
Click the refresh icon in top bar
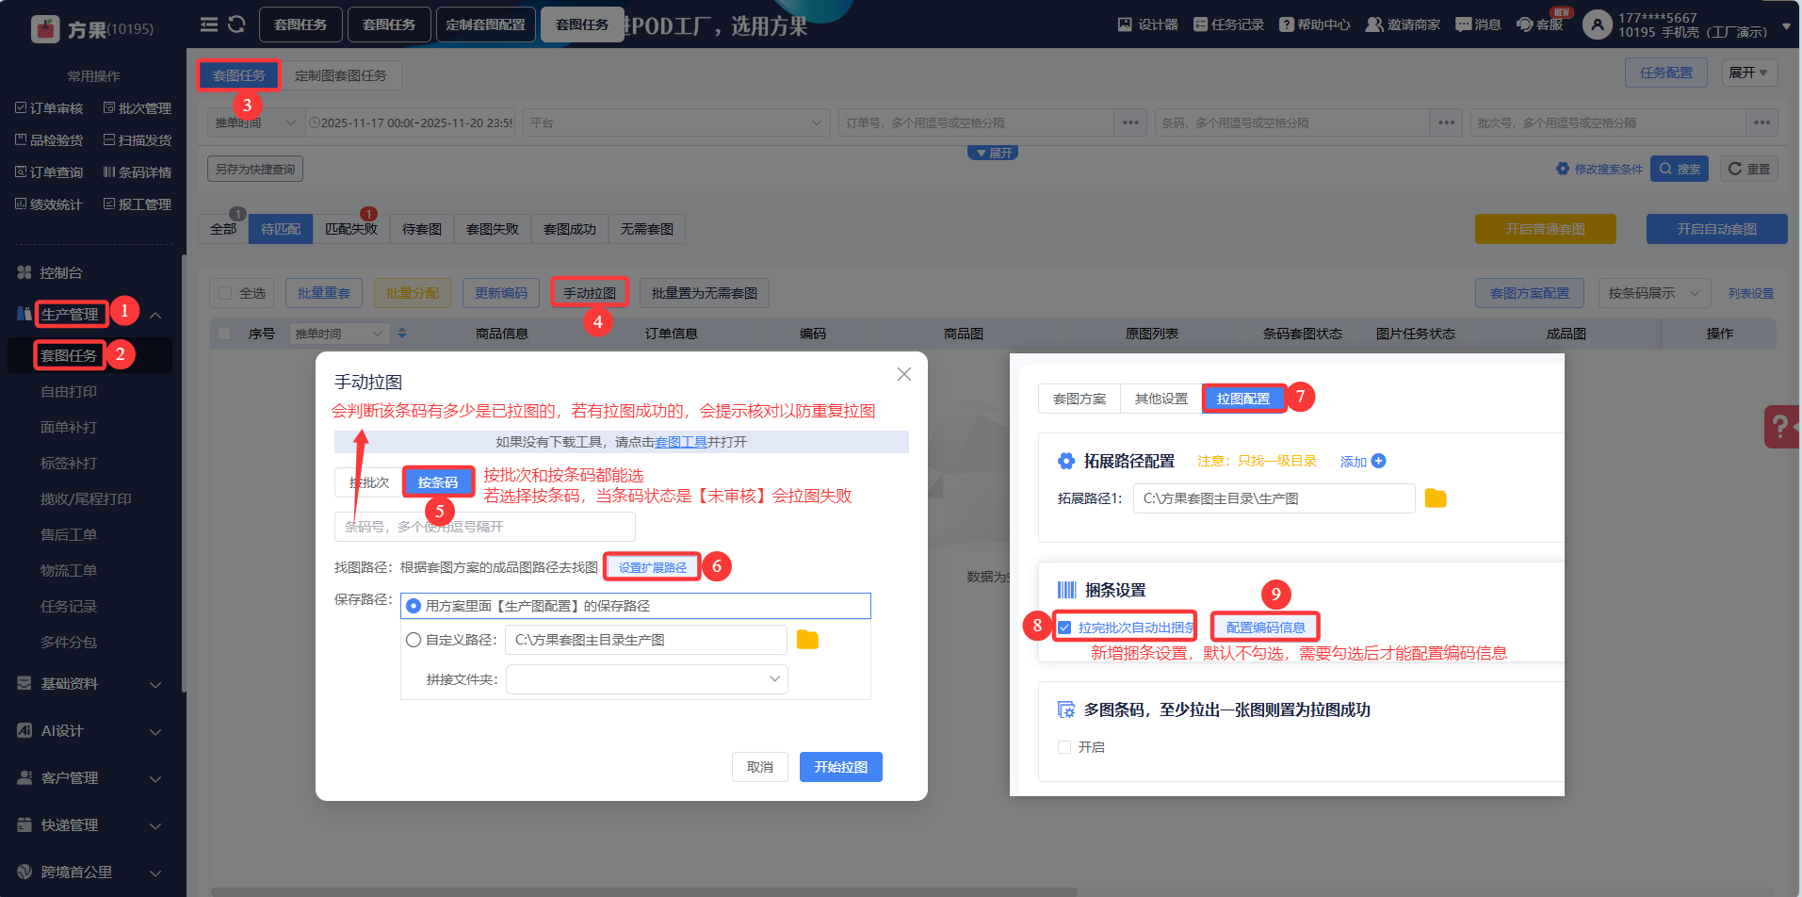(x=236, y=24)
